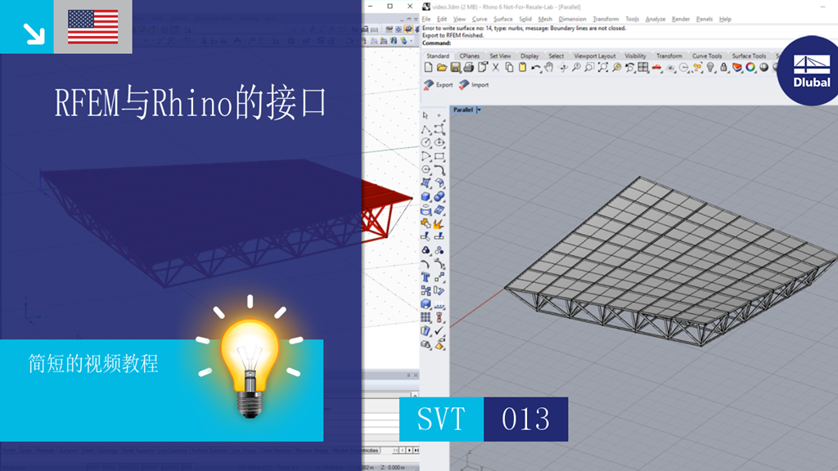Open the color wheel Object Properties icon
Image resolution: width=838 pixels, height=471 pixels.
coord(750,68)
